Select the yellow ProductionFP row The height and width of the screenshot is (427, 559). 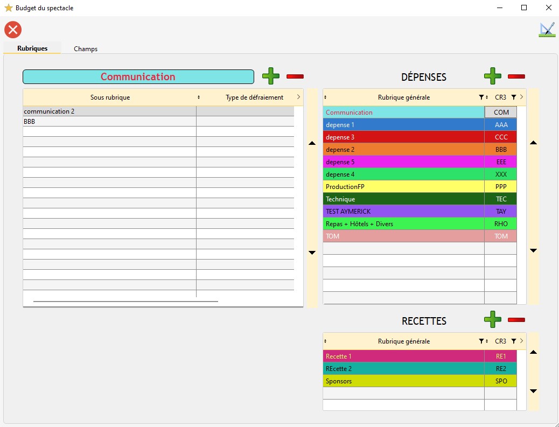click(404, 187)
